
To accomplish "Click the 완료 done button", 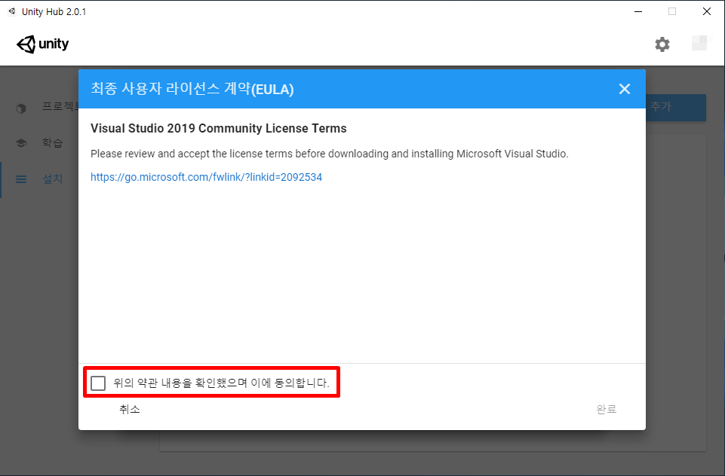I will tap(606, 409).
